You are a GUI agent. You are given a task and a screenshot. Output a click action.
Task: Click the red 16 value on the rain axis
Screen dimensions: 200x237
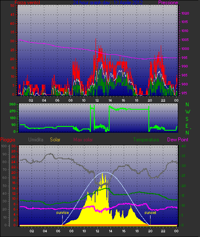[x=14, y=183]
